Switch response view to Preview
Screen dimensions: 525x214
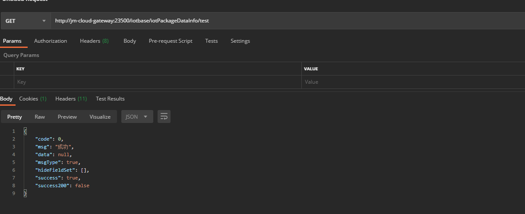pyautogui.click(x=67, y=117)
